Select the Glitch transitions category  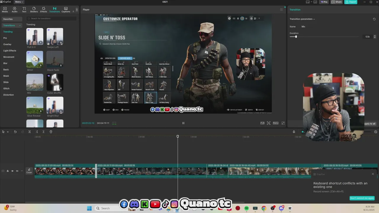pos(6,88)
